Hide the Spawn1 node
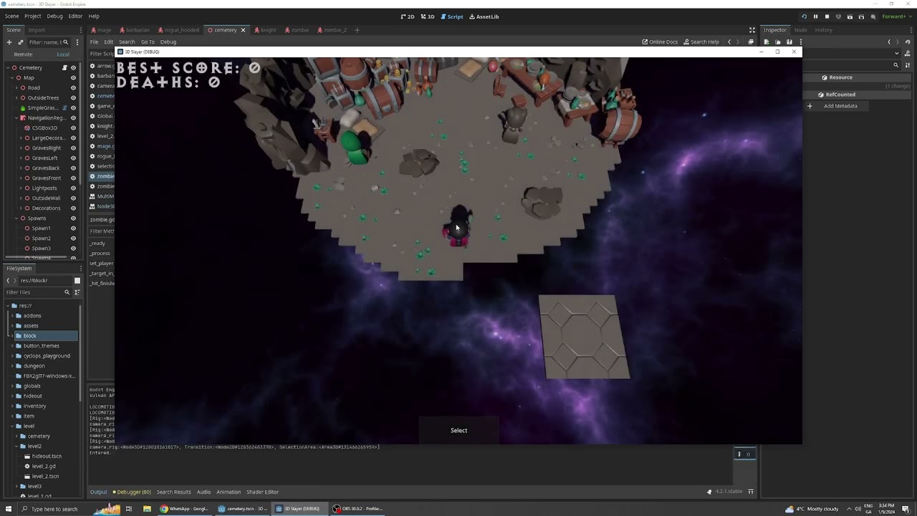 (x=73, y=228)
